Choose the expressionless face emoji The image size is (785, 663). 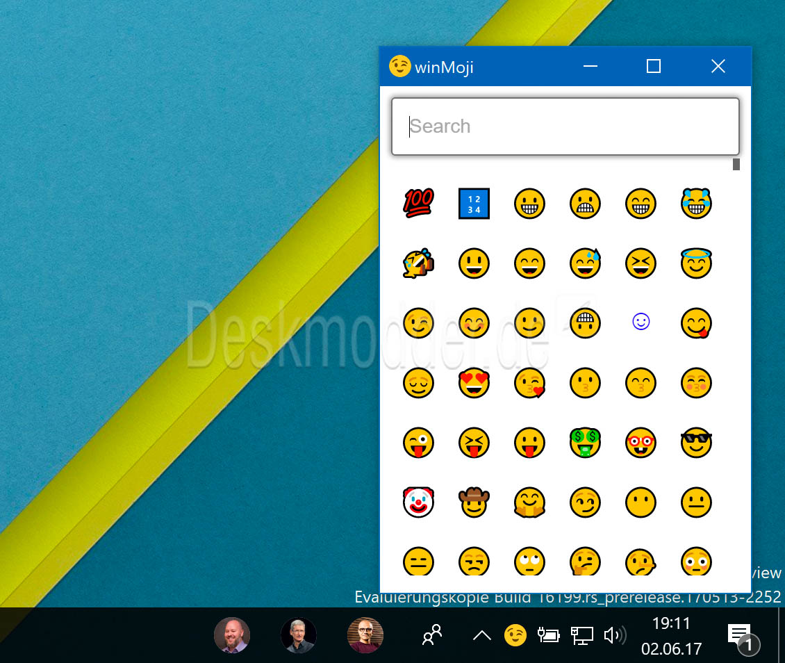tap(418, 561)
